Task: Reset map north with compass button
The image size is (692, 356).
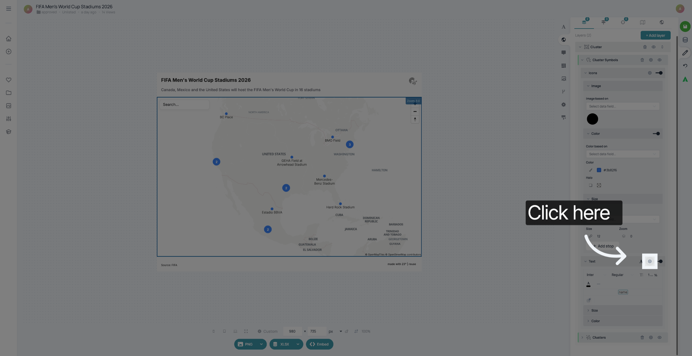Action: (x=415, y=119)
